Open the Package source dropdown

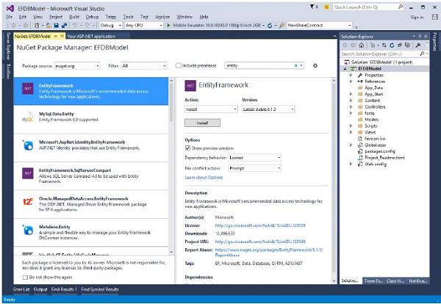tap(77, 66)
